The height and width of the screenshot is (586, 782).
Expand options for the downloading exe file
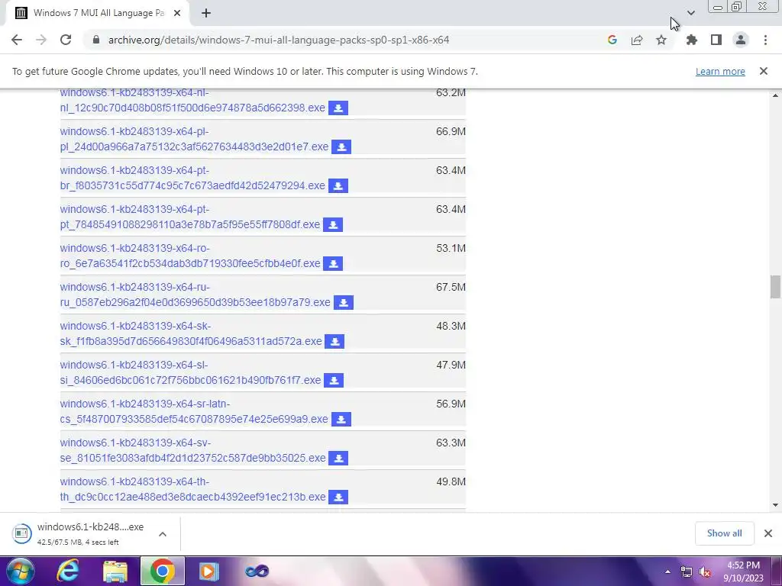tap(163, 534)
